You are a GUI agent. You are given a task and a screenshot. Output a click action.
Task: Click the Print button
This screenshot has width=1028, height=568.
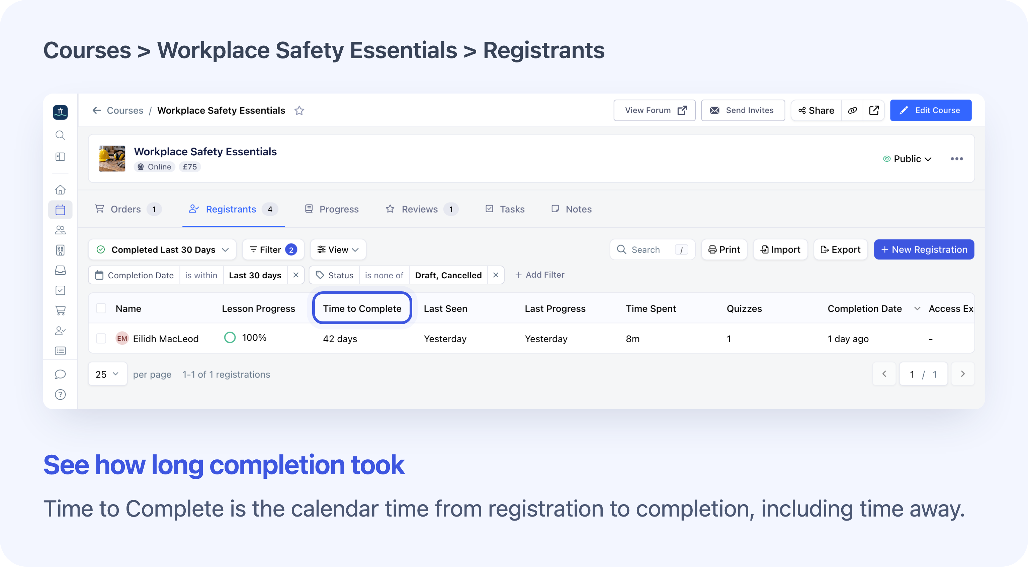(x=724, y=250)
